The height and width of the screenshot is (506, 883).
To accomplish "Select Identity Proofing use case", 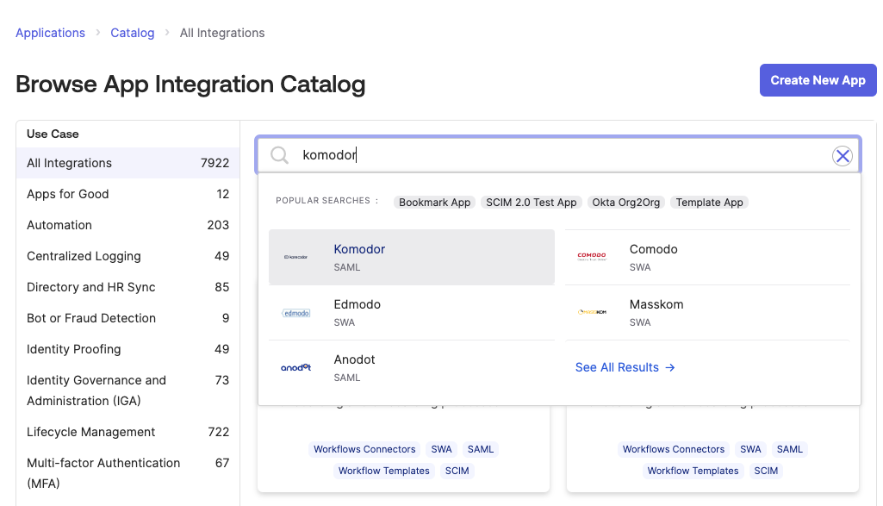I will click(127, 349).
